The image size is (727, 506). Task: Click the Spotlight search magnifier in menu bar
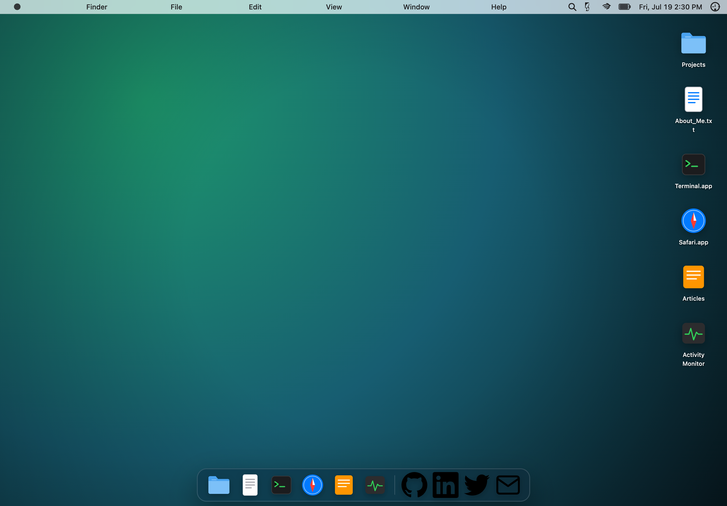pos(572,7)
